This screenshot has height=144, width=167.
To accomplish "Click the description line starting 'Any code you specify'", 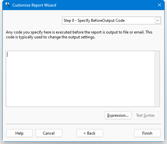I will [79, 32].
